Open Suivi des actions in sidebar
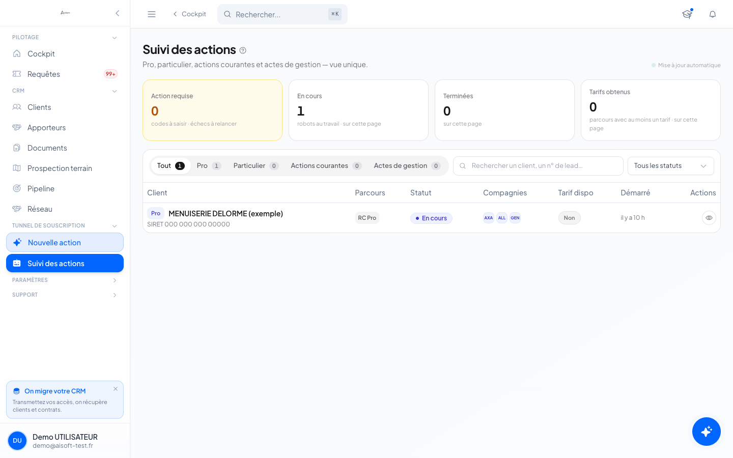 pos(65,263)
